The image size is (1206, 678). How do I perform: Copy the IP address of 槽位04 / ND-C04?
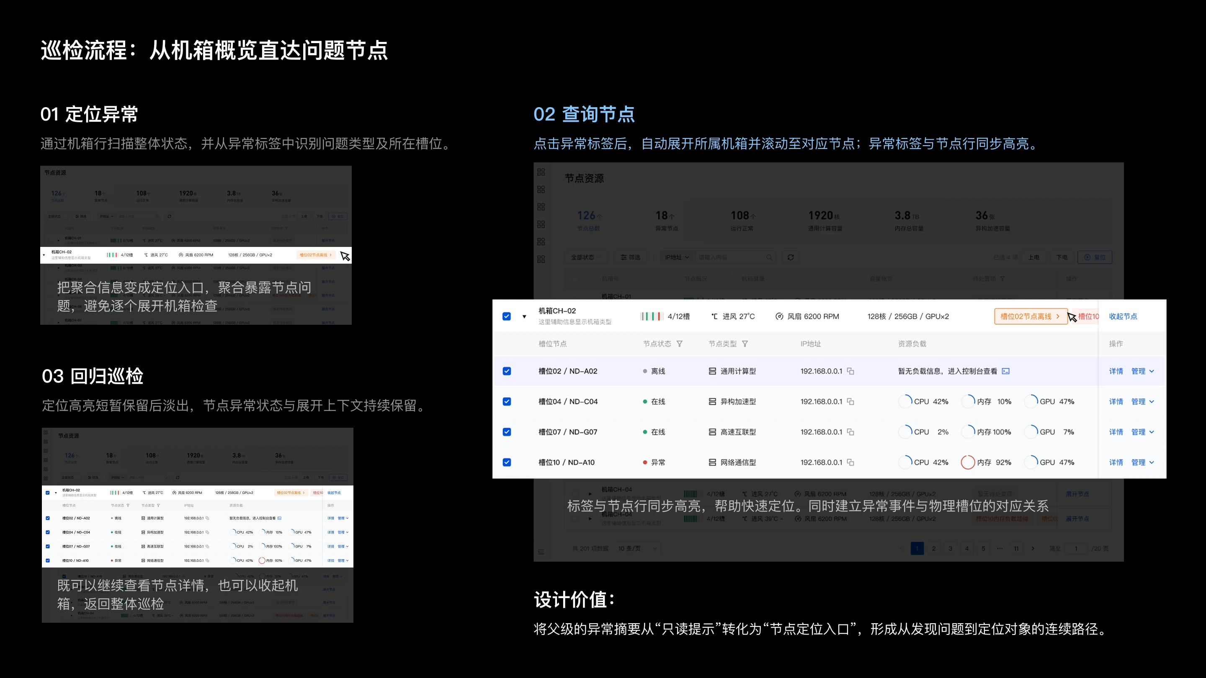pos(850,401)
